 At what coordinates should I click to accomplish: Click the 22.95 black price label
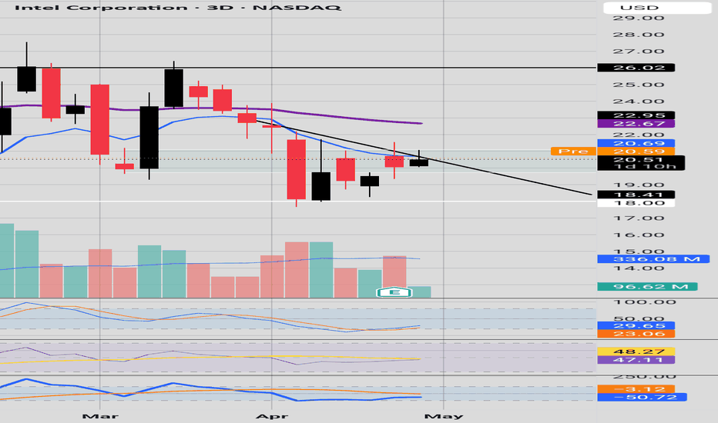pos(636,115)
